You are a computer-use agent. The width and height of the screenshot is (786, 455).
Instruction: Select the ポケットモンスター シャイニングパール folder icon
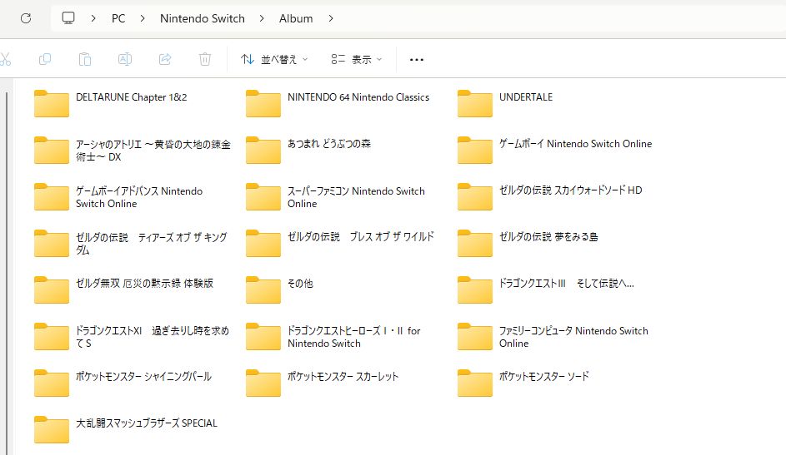(51, 383)
